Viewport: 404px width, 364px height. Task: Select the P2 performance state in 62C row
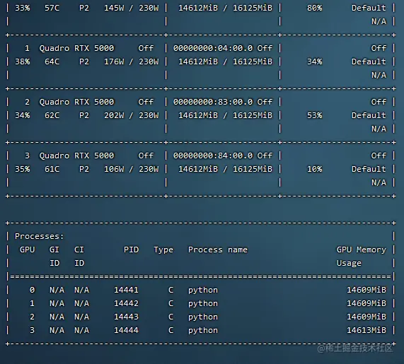pos(84,115)
